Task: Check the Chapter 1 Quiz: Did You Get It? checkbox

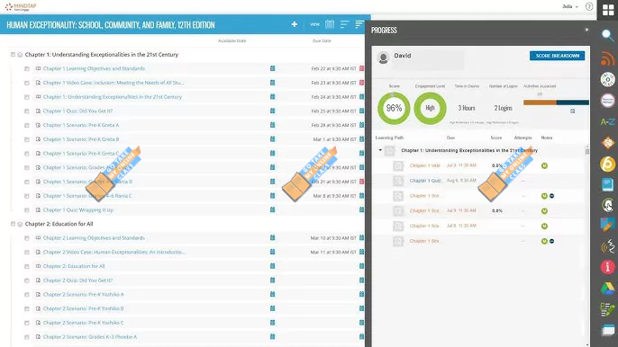Action: pyautogui.click(x=27, y=111)
